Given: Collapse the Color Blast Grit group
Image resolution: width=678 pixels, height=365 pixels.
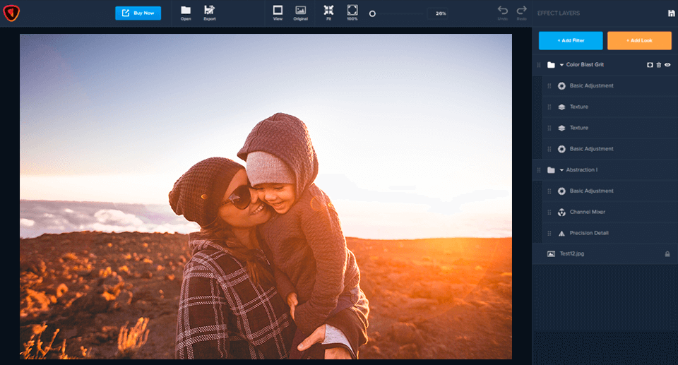Looking at the screenshot, I should tap(561, 65).
